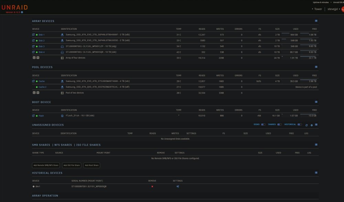Browse Disk 2 contents via its folder icon

33,40
